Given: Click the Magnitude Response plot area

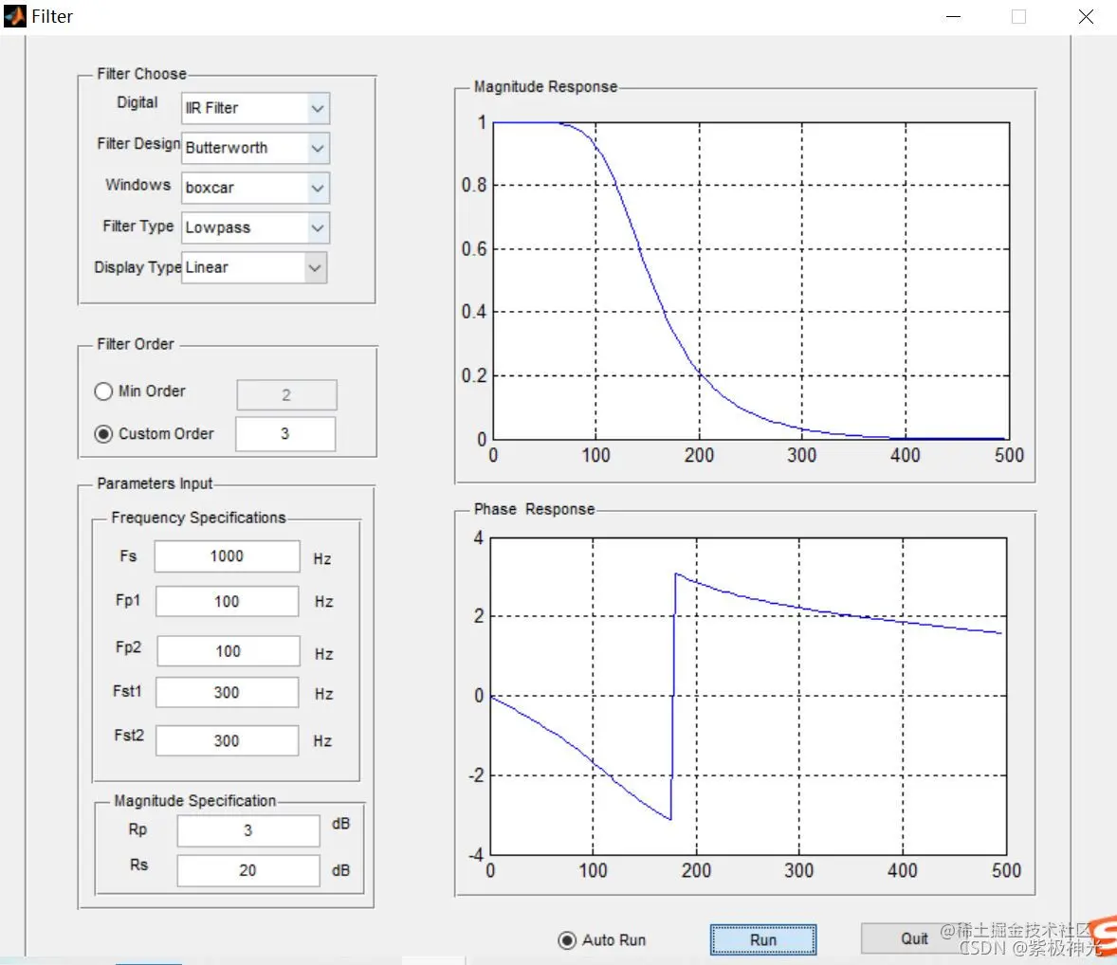Looking at the screenshot, I should click(x=751, y=281).
